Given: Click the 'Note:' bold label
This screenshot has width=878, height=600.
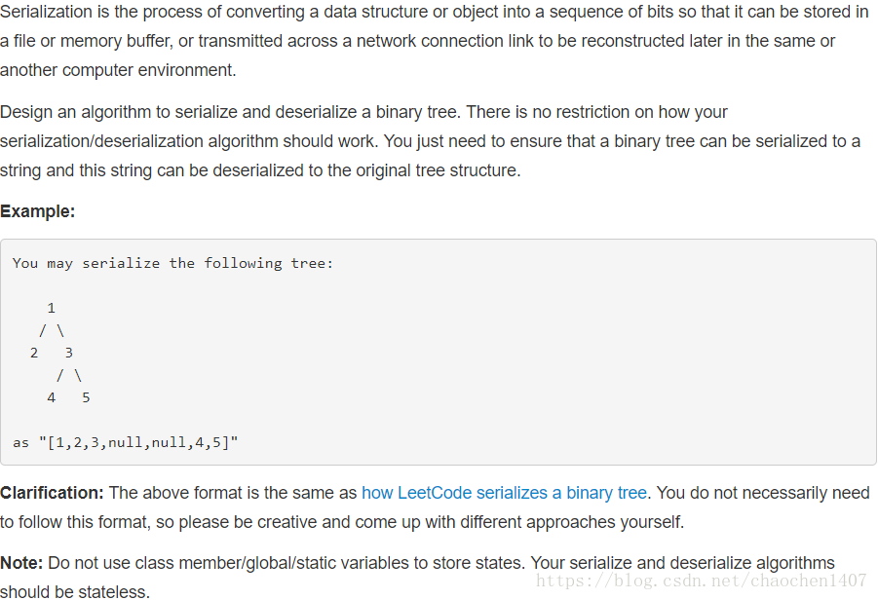Looking at the screenshot, I should click(21, 563).
